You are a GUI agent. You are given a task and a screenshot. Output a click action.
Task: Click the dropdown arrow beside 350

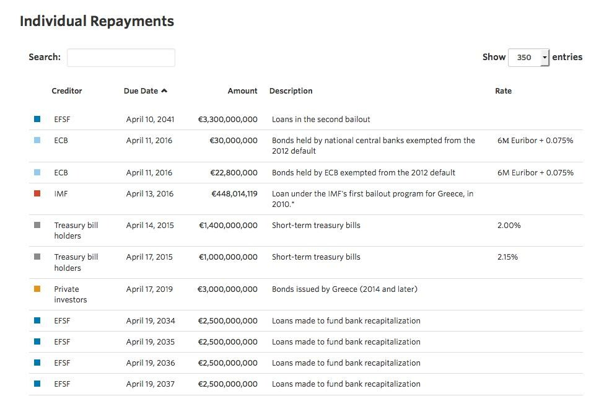tap(545, 58)
